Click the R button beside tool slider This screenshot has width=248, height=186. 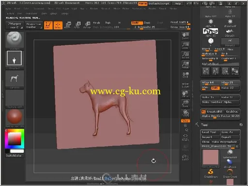coord(237,146)
